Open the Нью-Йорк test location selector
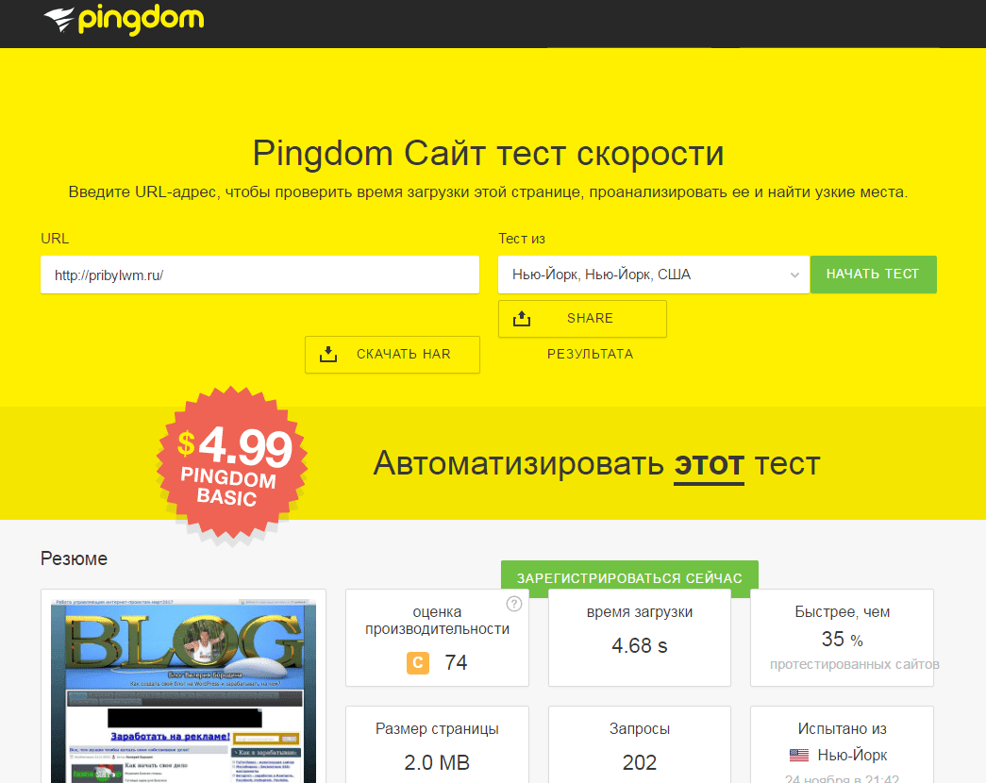986x783 pixels. [653, 275]
